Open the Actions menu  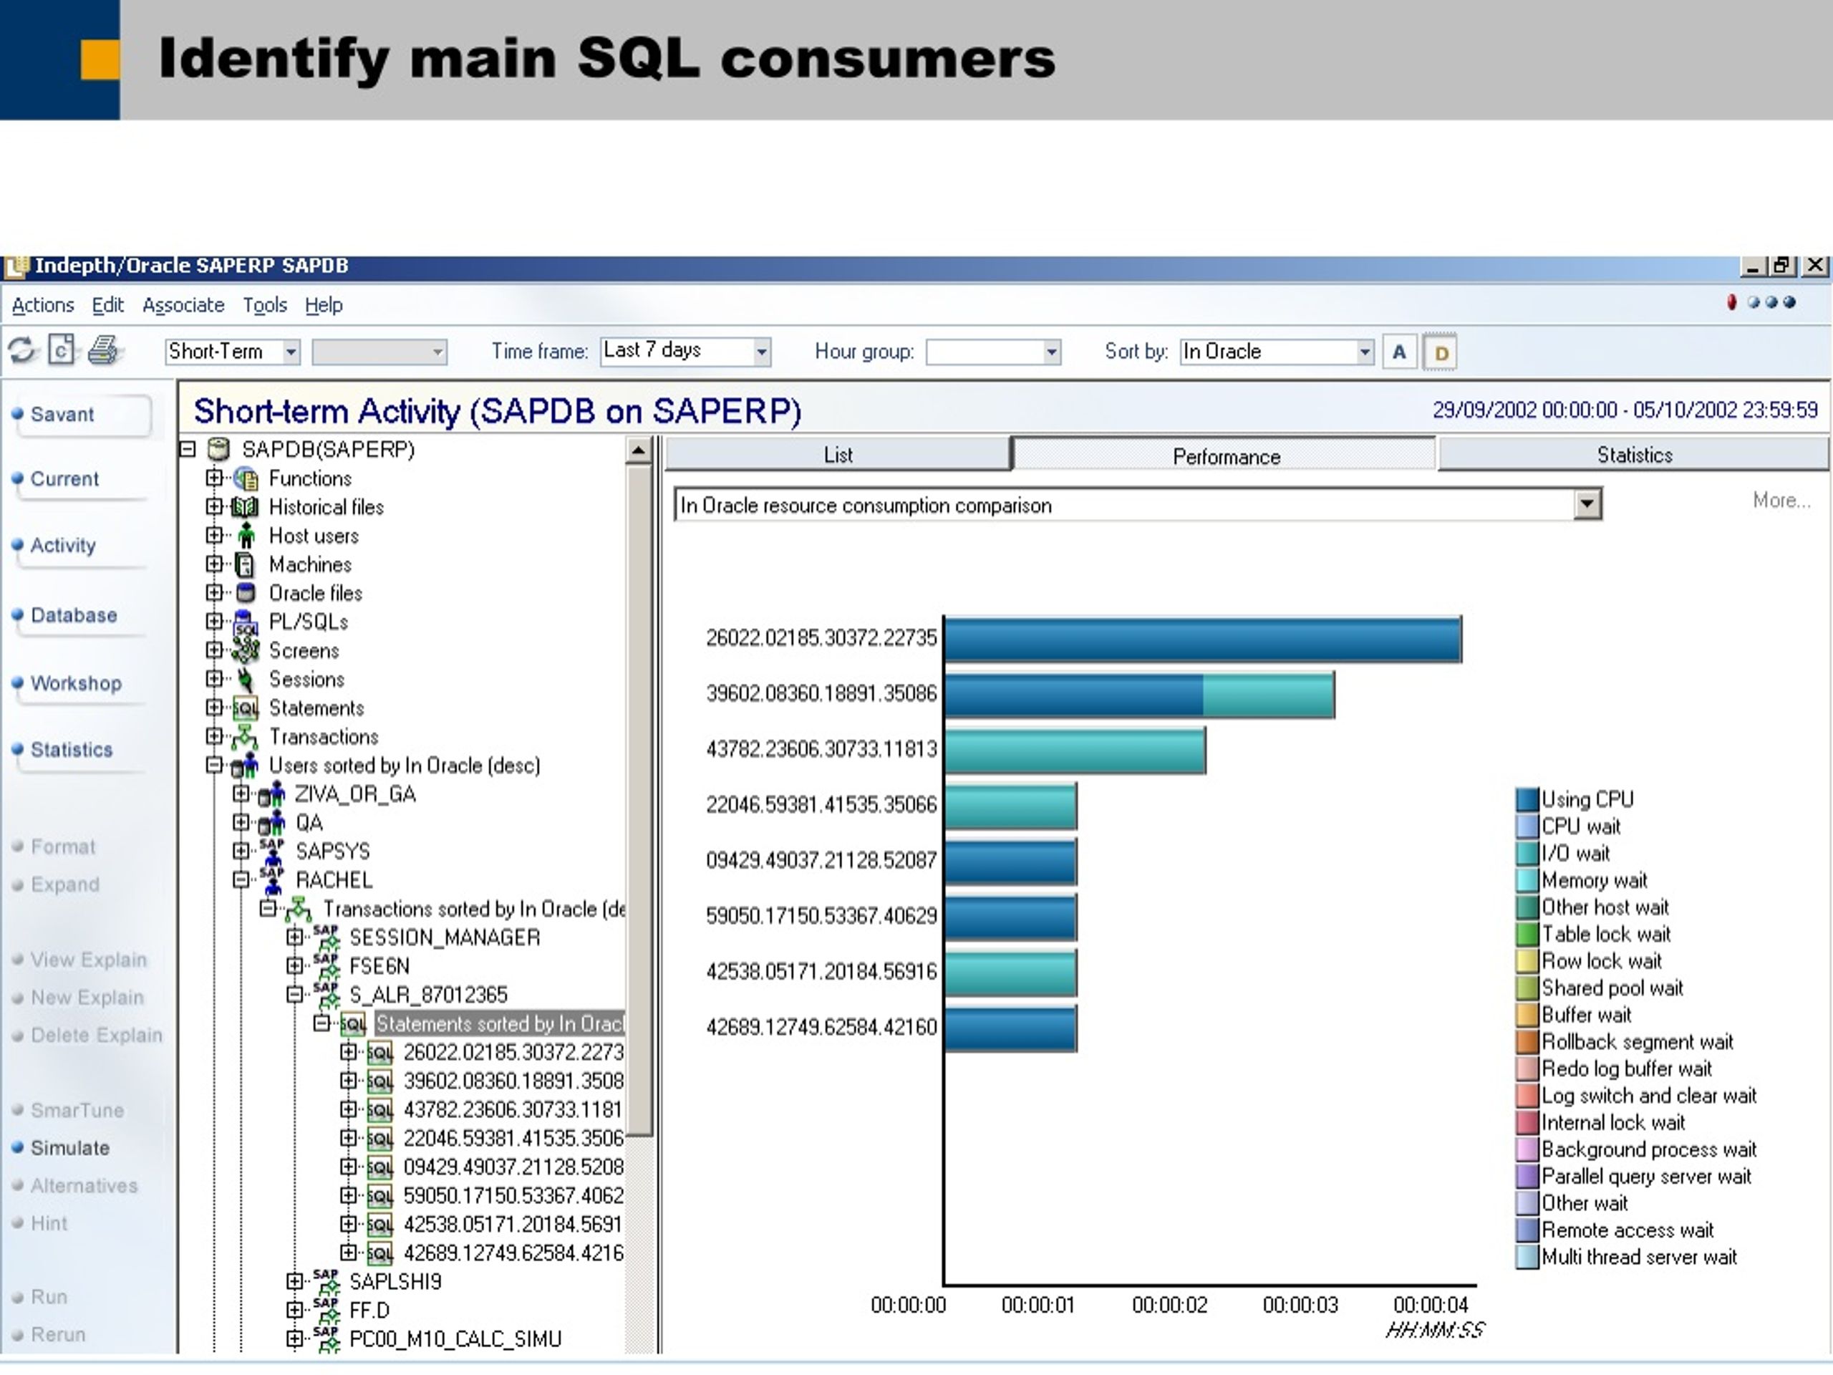[x=43, y=305]
